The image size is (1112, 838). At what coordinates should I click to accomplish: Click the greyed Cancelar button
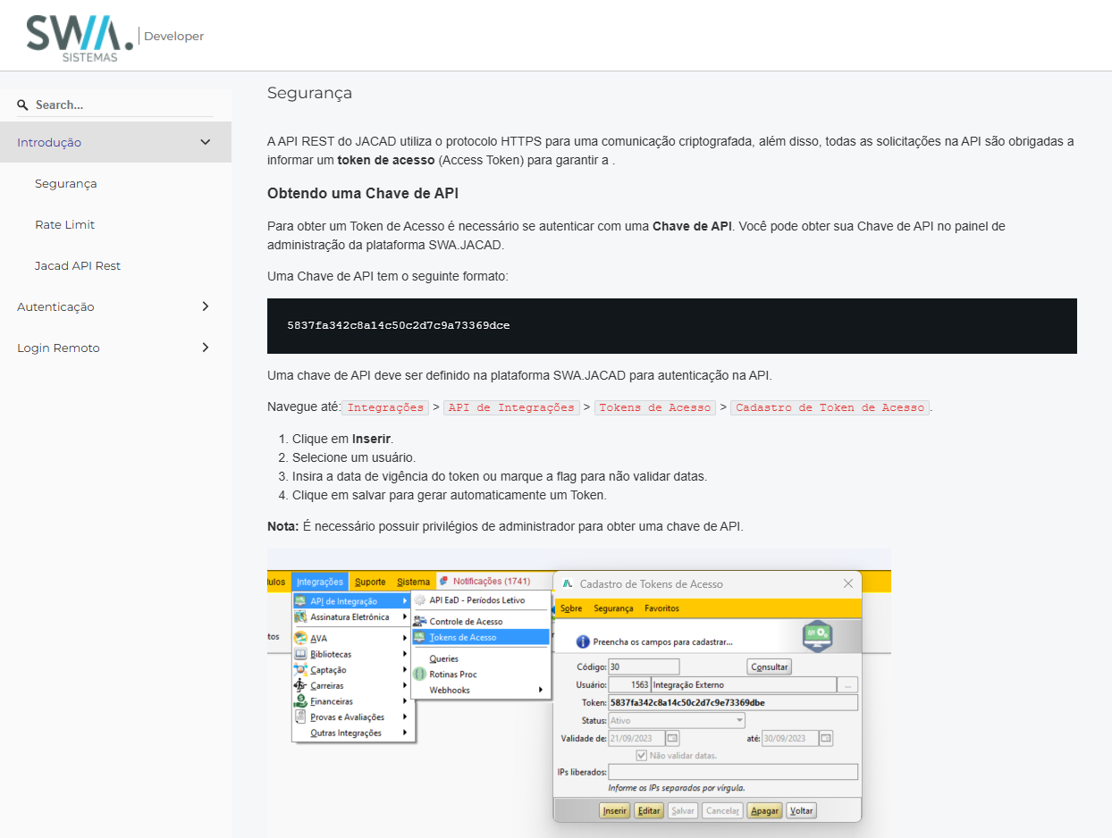[722, 811]
